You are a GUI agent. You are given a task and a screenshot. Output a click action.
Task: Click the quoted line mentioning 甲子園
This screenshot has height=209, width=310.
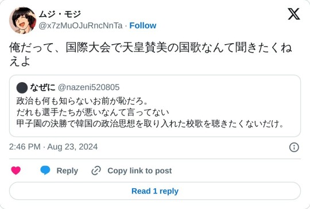[150, 124]
